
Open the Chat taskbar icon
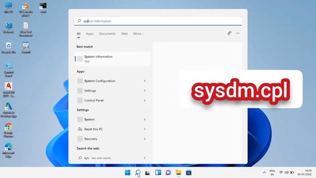(x=168, y=173)
